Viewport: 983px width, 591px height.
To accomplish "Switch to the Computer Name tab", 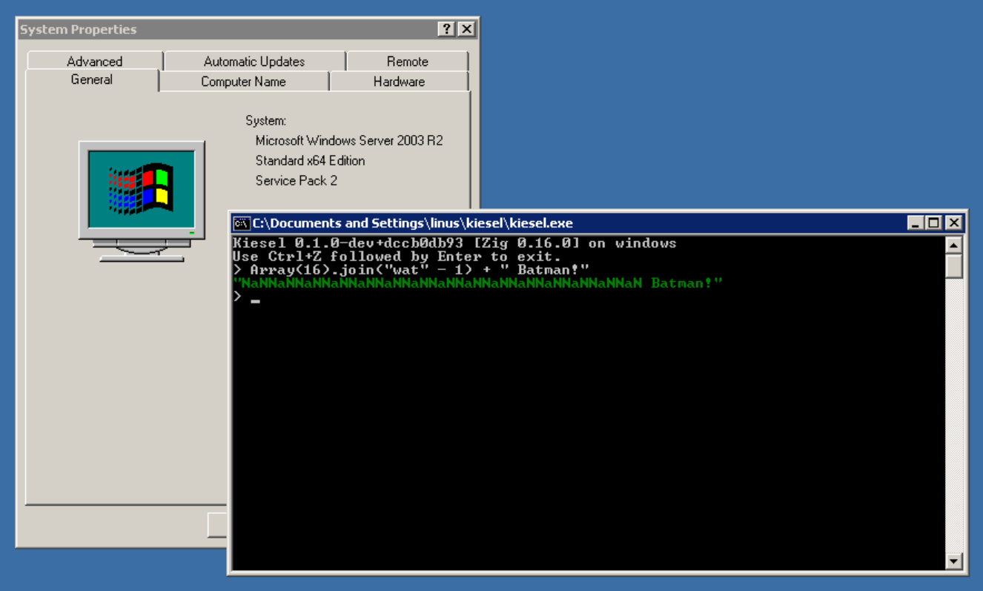I will (243, 82).
